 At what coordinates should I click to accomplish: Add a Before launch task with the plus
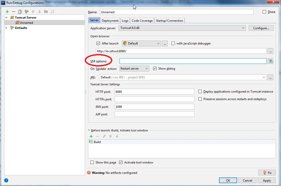click(91, 136)
